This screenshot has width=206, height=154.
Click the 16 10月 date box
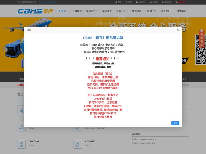21,127
